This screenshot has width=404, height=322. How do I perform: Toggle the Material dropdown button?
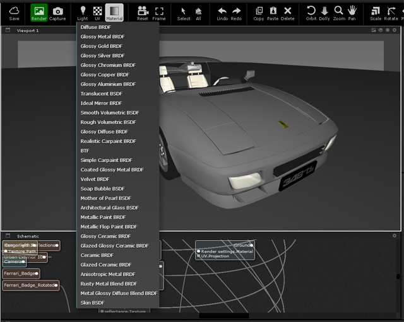coord(114,13)
